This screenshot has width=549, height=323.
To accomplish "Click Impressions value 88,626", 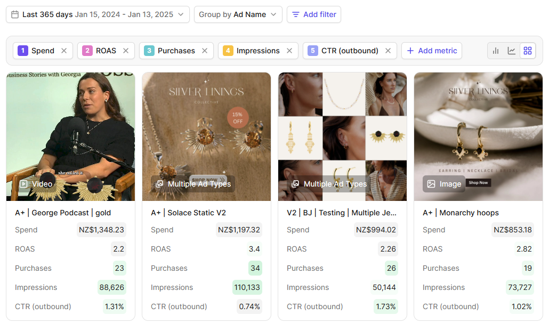I will point(112,287).
